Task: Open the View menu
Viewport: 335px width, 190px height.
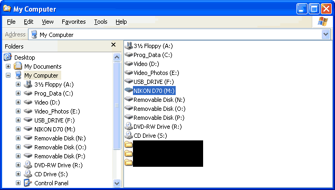Action: pos(47,22)
